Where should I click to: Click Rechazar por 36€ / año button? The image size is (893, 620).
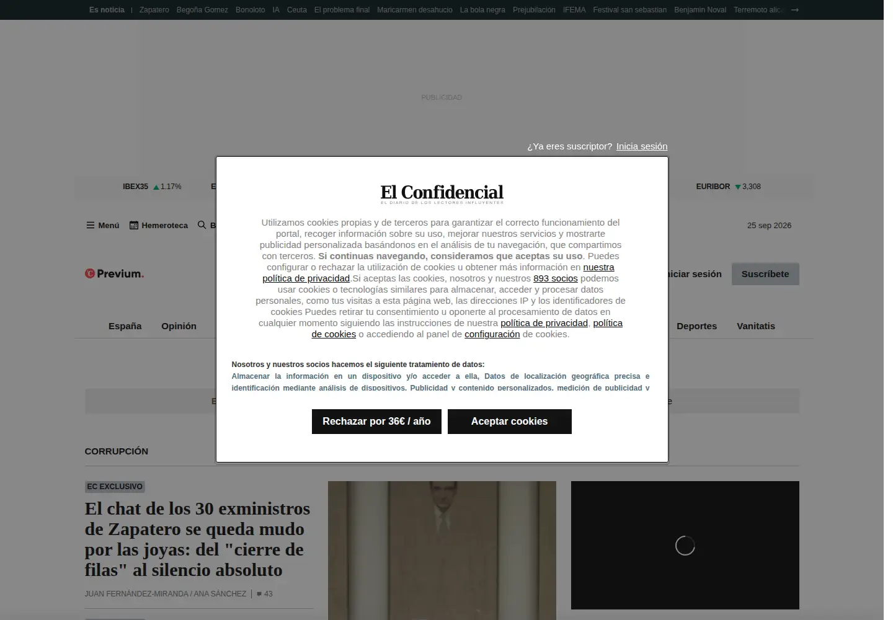point(376,422)
